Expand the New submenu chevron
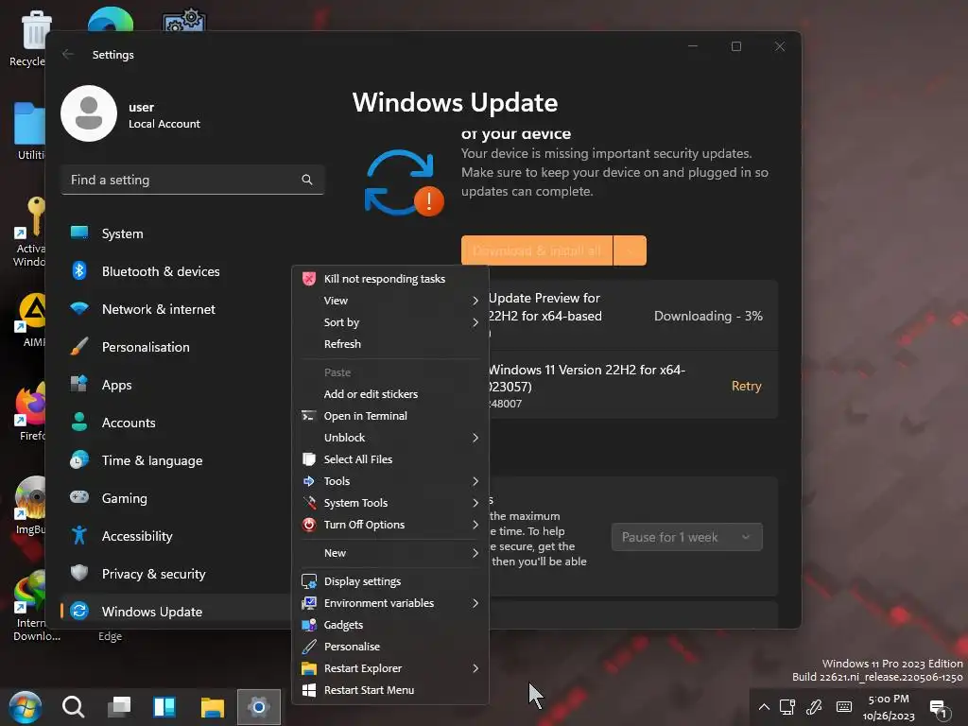The image size is (968, 726). tap(475, 553)
